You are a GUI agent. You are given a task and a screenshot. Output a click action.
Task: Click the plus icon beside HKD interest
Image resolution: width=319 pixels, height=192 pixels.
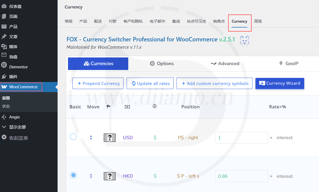pyautogui.click(x=271, y=176)
